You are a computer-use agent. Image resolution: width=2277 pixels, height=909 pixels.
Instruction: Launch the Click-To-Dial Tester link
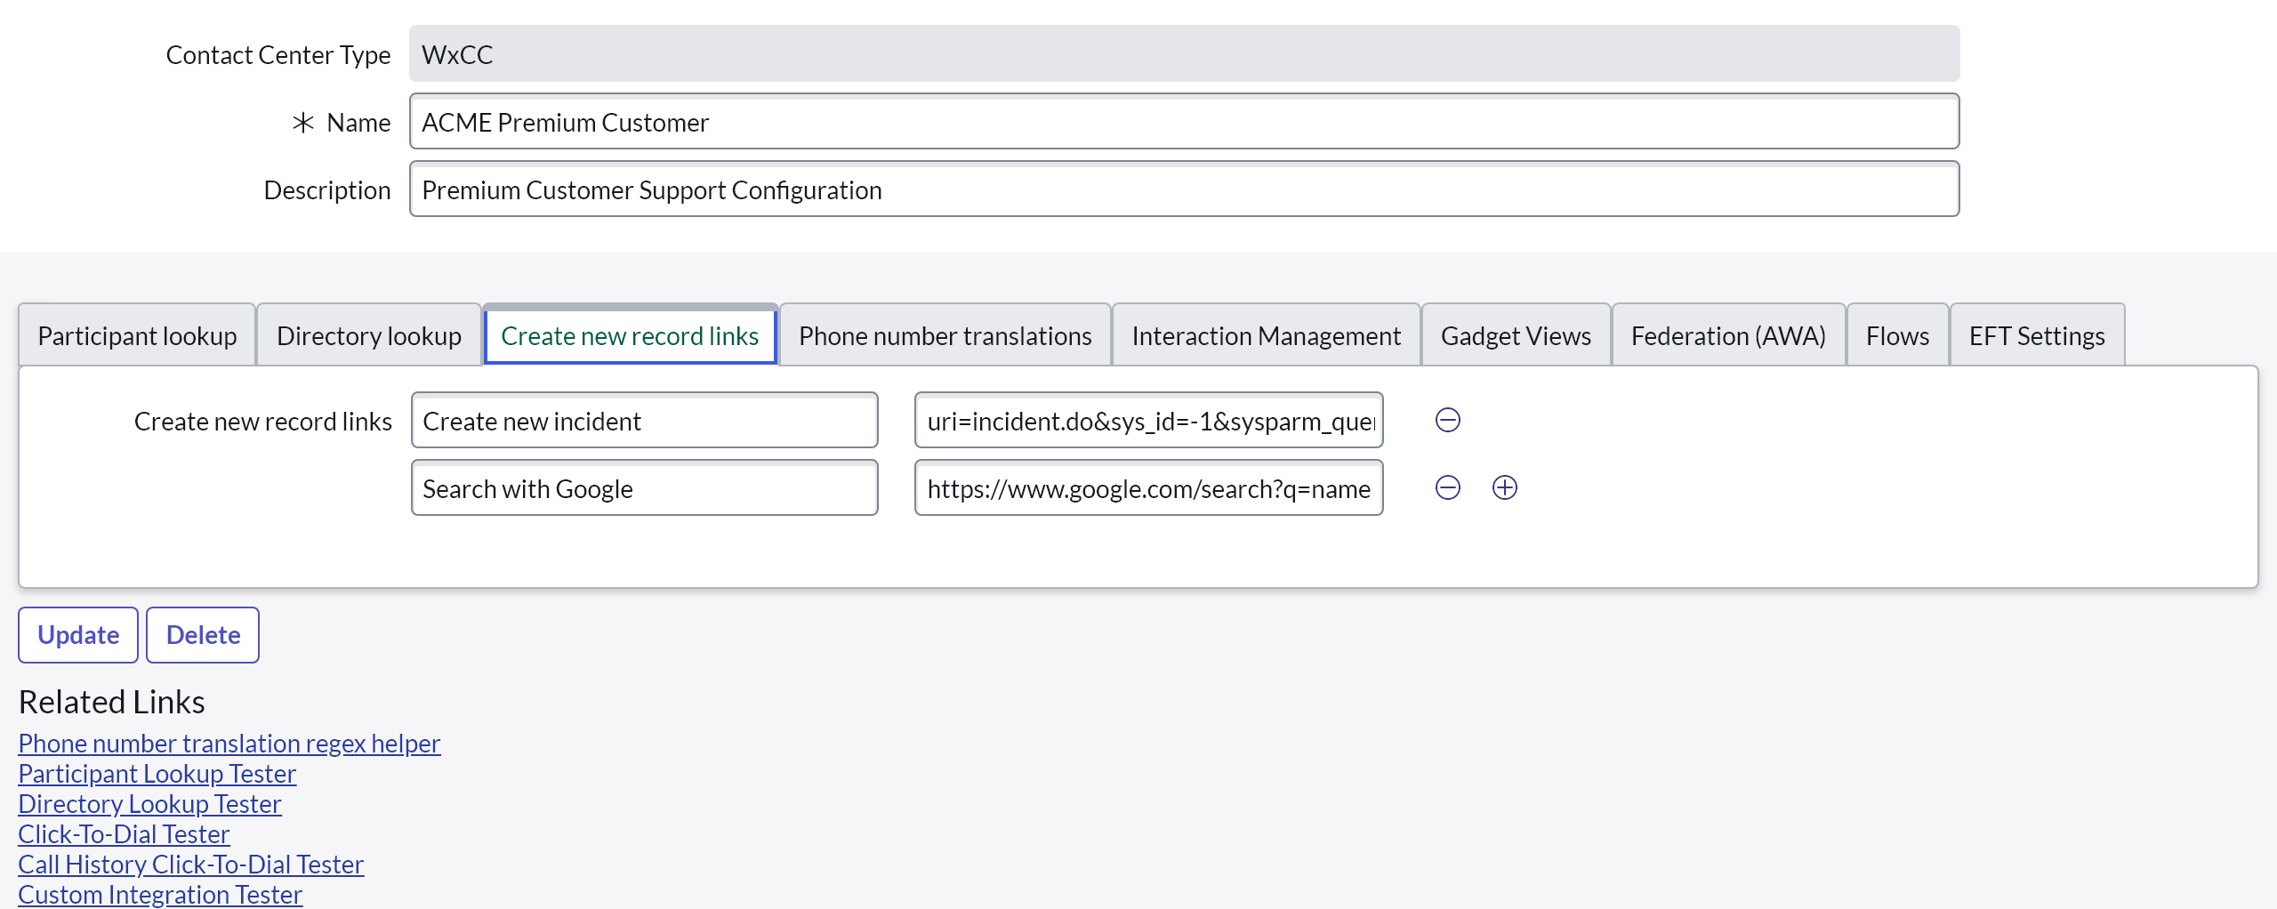tap(124, 834)
